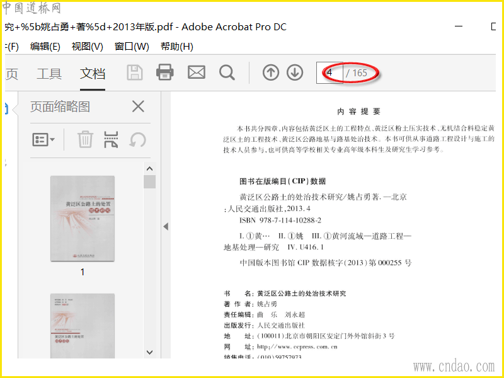This screenshot has width=504, height=378.
Task: Open the 帮助(H) menu
Action: coord(177,47)
